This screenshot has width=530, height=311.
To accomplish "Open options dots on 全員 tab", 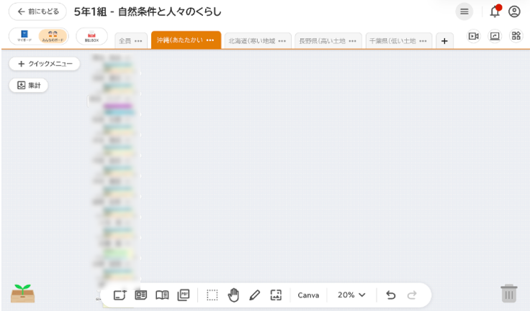I will 138,41.
